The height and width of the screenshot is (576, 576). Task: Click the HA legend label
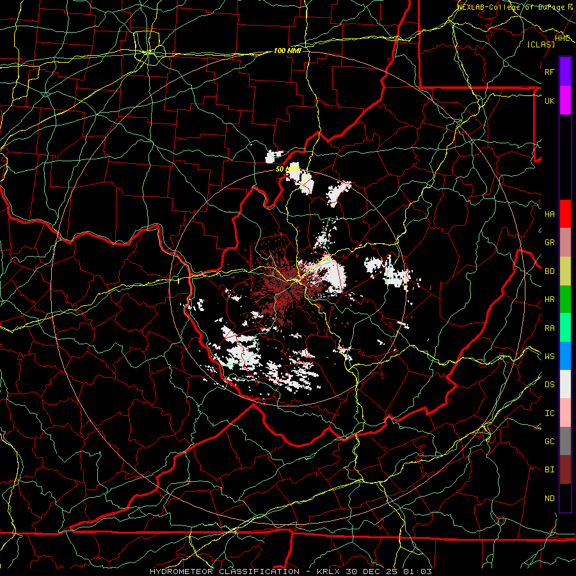coord(549,214)
